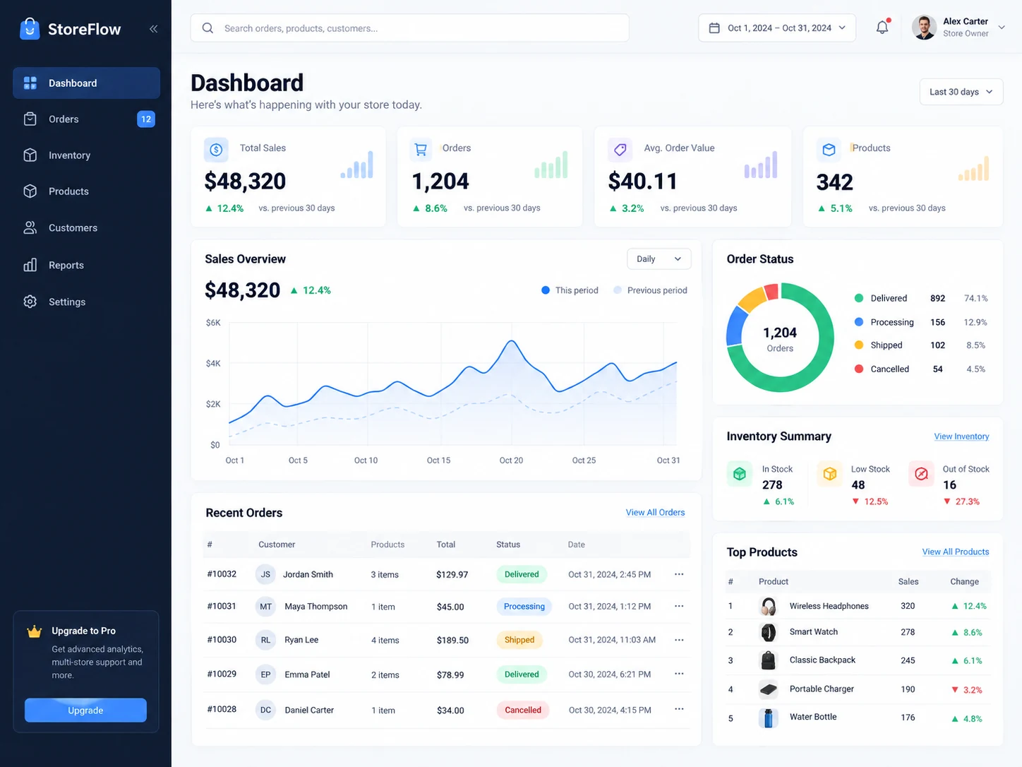Open Settings in the sidebar
This screenshot has width=1022, height=767.
point(86,302)
